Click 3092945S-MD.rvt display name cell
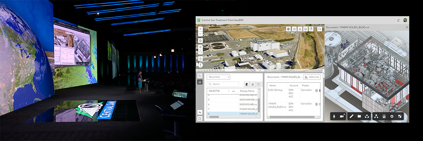This screenshot has height=141, width=423. [x=249, y=104]
